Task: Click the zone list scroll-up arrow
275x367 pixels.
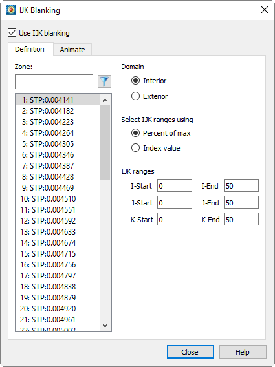Action: [x=105, y=100]
